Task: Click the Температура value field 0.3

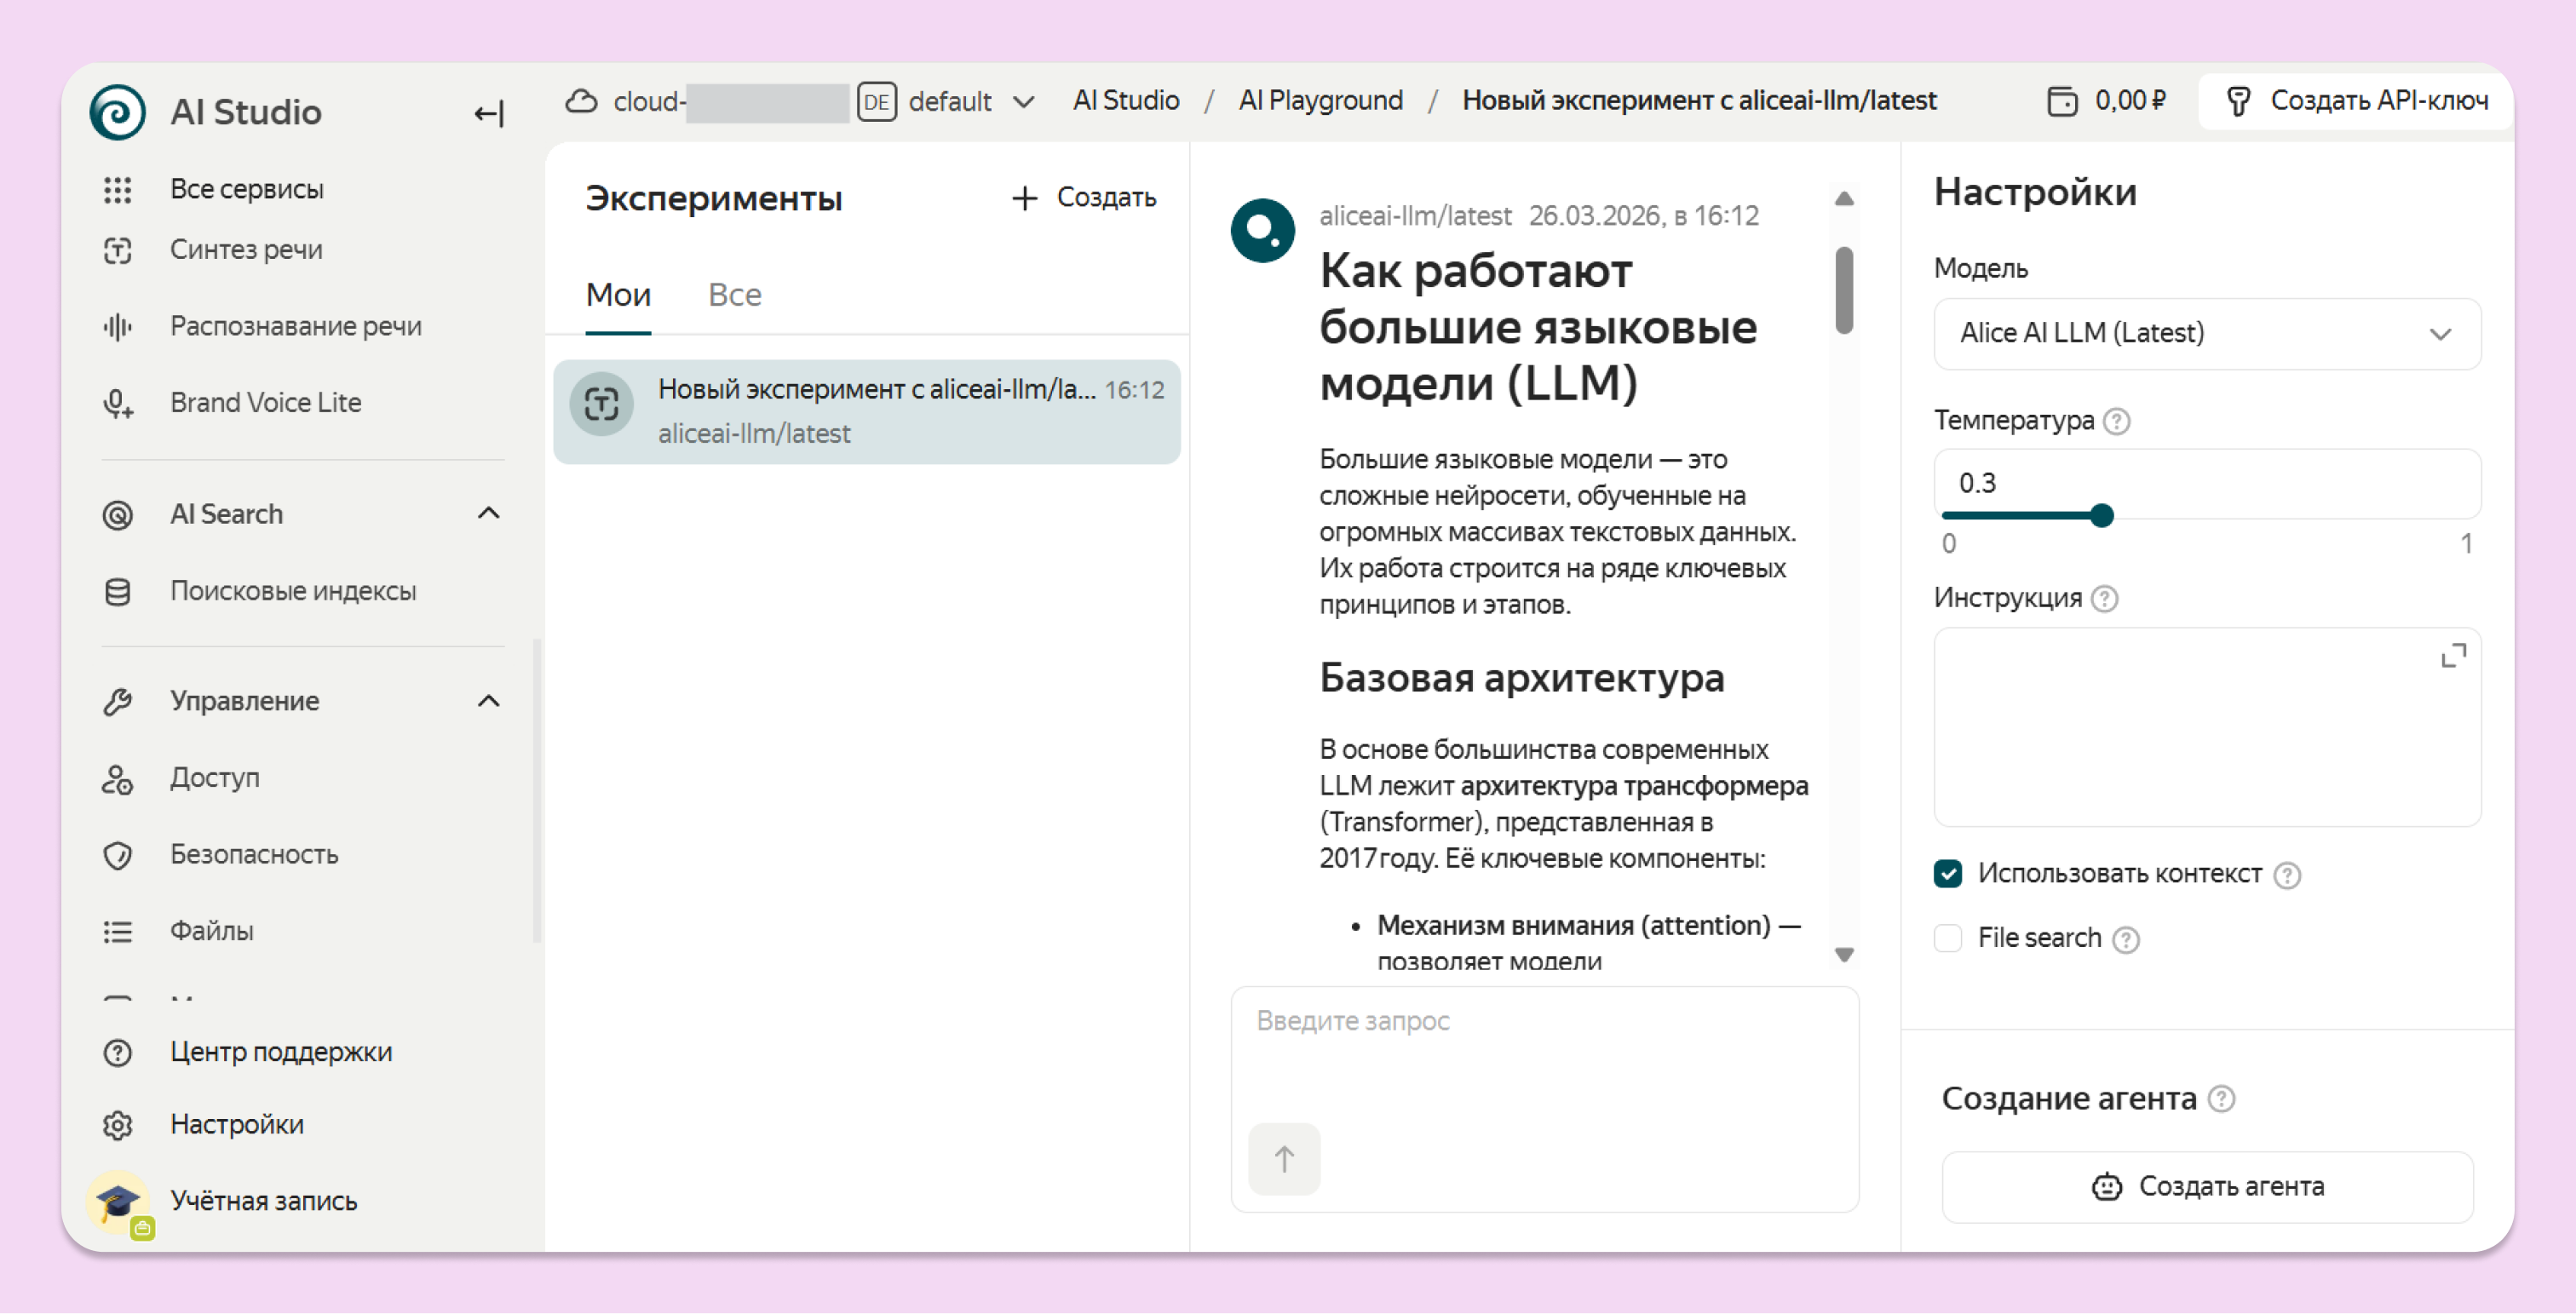Action: click(x=2207, y=483)
